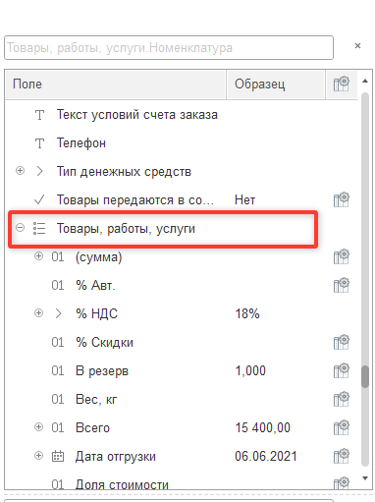The width and height of the screenshot is (375, 502).
Task: Select the Товары передаются в со... row
Action: pyautogui.click(x=182, y=200)
